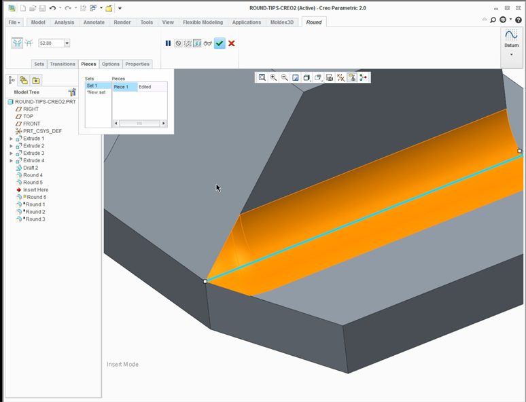Open the Moldex3D tab

(282, 22)
